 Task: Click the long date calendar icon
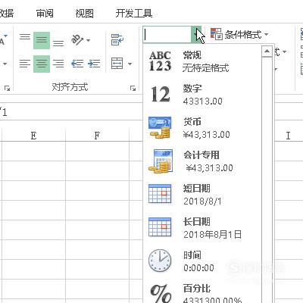[160, 227]
